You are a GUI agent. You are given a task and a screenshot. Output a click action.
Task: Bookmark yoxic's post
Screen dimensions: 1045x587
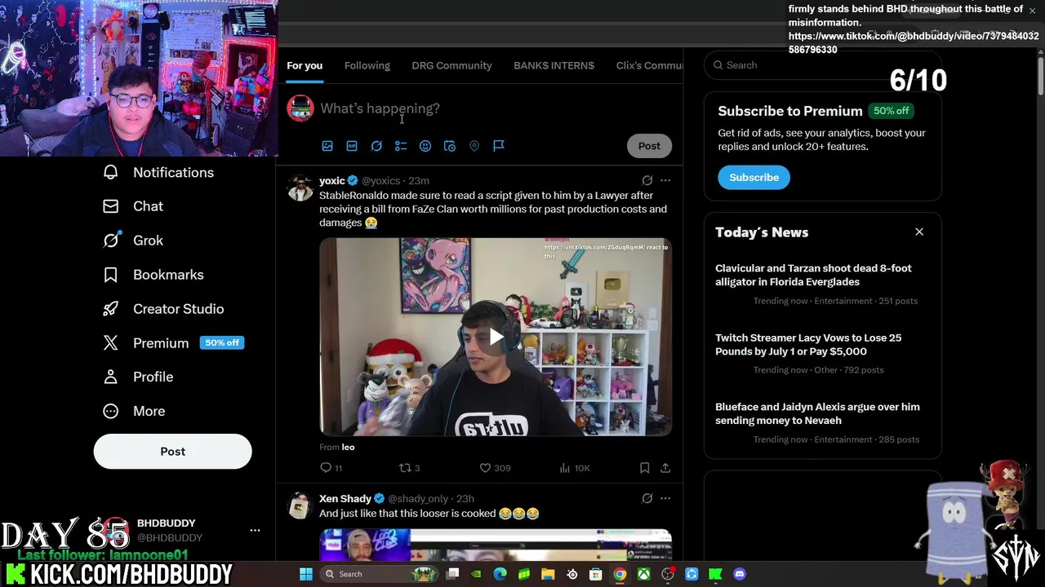tap(644, 468)
